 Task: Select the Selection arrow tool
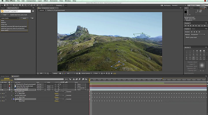(2, 5)
